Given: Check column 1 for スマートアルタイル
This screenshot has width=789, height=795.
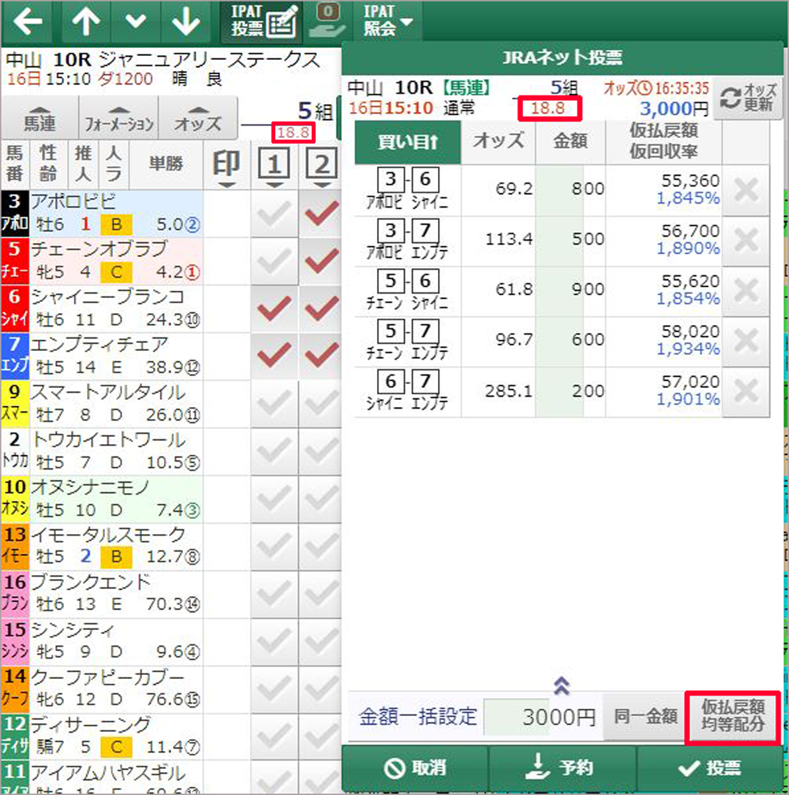Looking at the screenshot, I should coord(275,404).
